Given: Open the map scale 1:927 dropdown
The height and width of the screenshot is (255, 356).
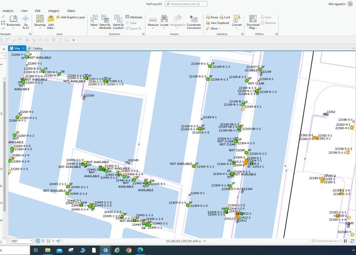Looking at the screenshot, I should pos(32,241).
